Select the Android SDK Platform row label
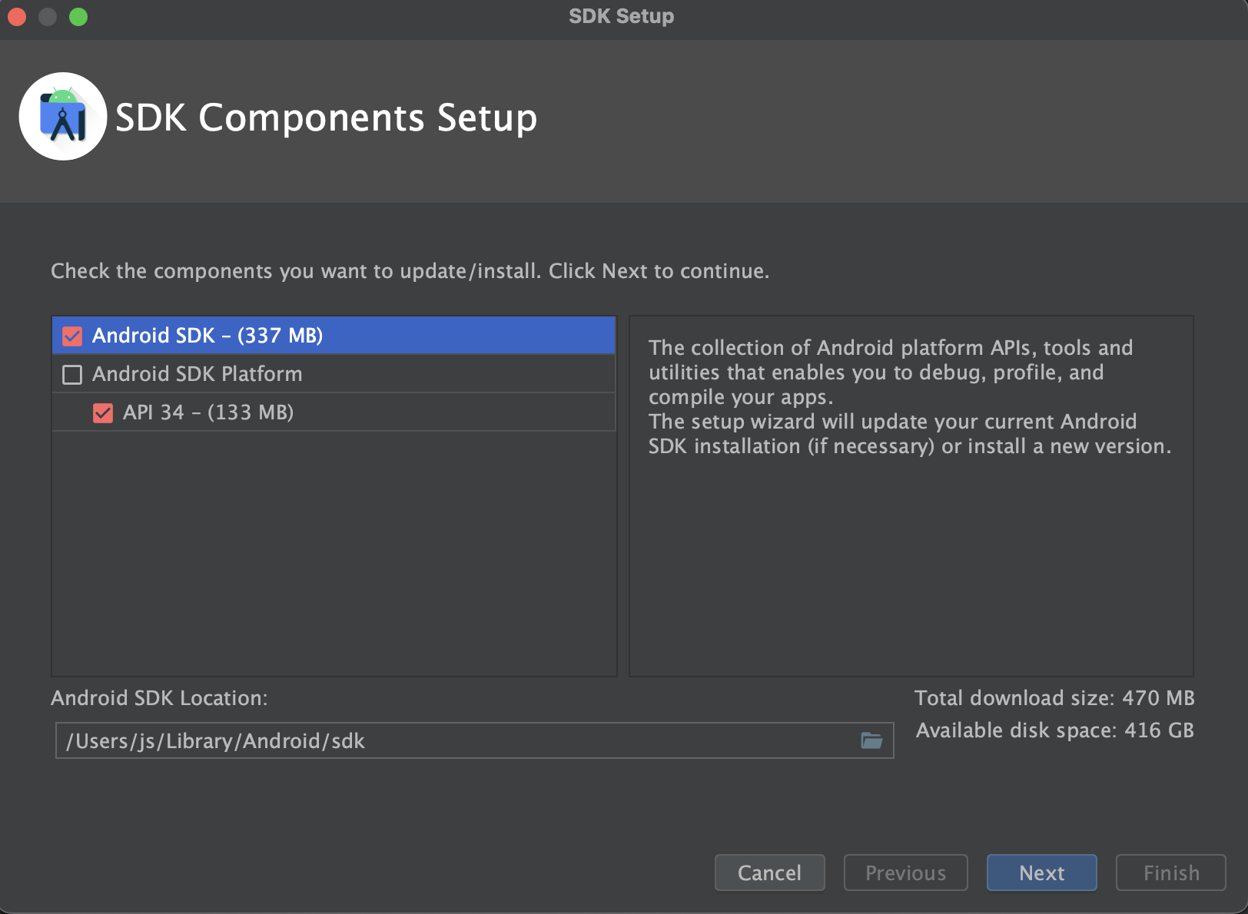The width and height of the screenshot is (1248, 914). coord(197,374)
